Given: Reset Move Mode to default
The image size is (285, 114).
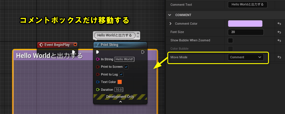Looking at the screenshot, I should (x=279, y=57).
